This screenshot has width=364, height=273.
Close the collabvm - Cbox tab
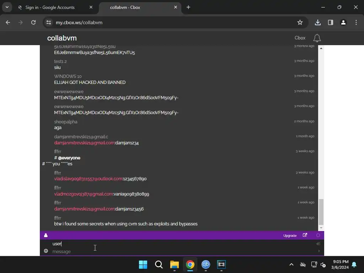176,7
